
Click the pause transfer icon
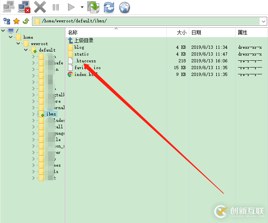56,7
